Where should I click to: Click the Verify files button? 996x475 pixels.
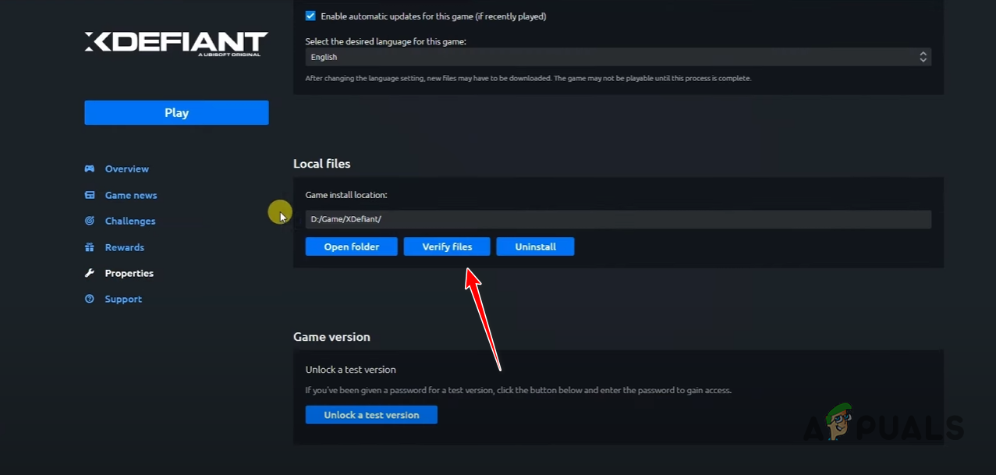(x=447, y=246)
